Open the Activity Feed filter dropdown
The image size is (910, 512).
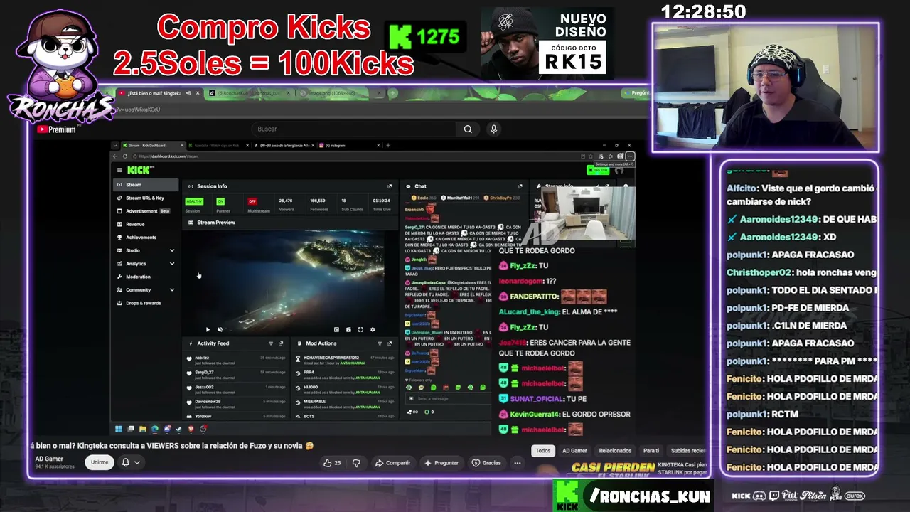(270, 343)
